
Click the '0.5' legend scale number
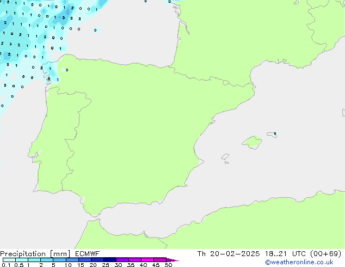coord(19,265)
